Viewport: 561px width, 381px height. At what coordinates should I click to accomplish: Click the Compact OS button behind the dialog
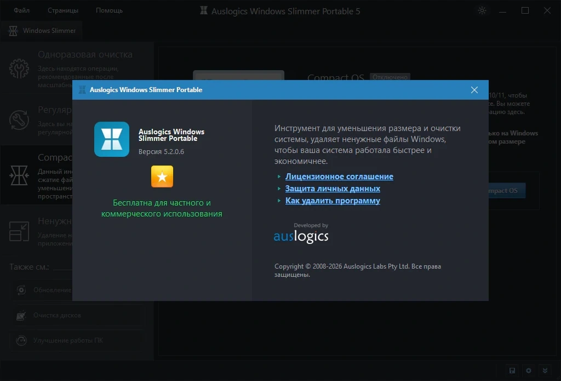[507, 191]
